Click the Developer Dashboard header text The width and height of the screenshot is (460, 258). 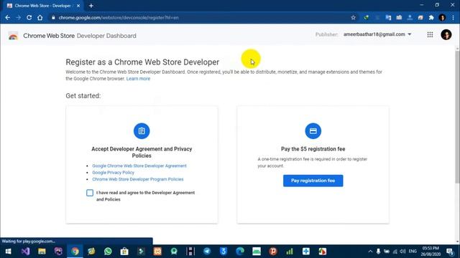tap(106, 36)
